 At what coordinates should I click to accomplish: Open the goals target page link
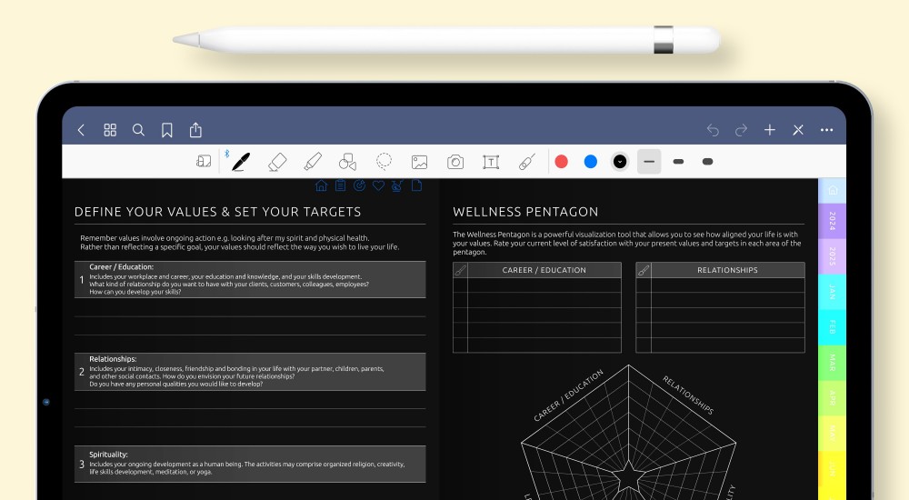tap(359, 185)
